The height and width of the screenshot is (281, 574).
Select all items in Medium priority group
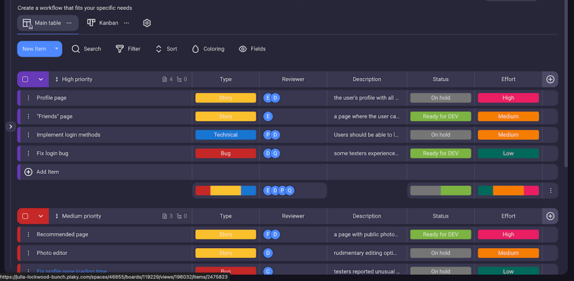[25, 216]
